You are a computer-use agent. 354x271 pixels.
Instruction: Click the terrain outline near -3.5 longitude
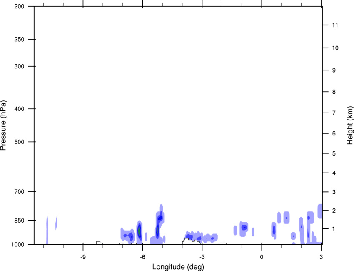(x=192, y=241)
